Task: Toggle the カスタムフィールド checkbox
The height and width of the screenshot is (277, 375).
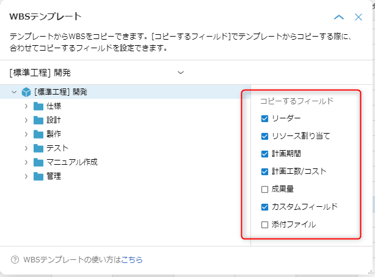Action: [264, 207]
